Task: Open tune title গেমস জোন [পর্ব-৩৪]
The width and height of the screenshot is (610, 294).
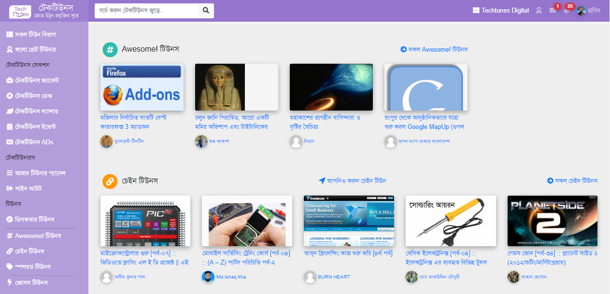Action: coord(553,258)
